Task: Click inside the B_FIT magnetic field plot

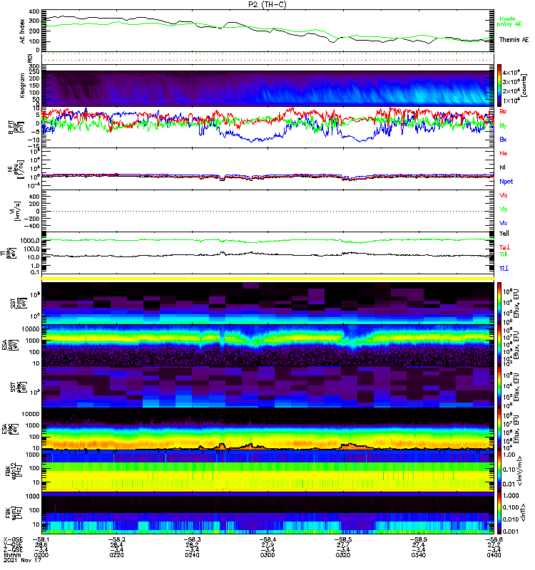Action: (268, 127)
